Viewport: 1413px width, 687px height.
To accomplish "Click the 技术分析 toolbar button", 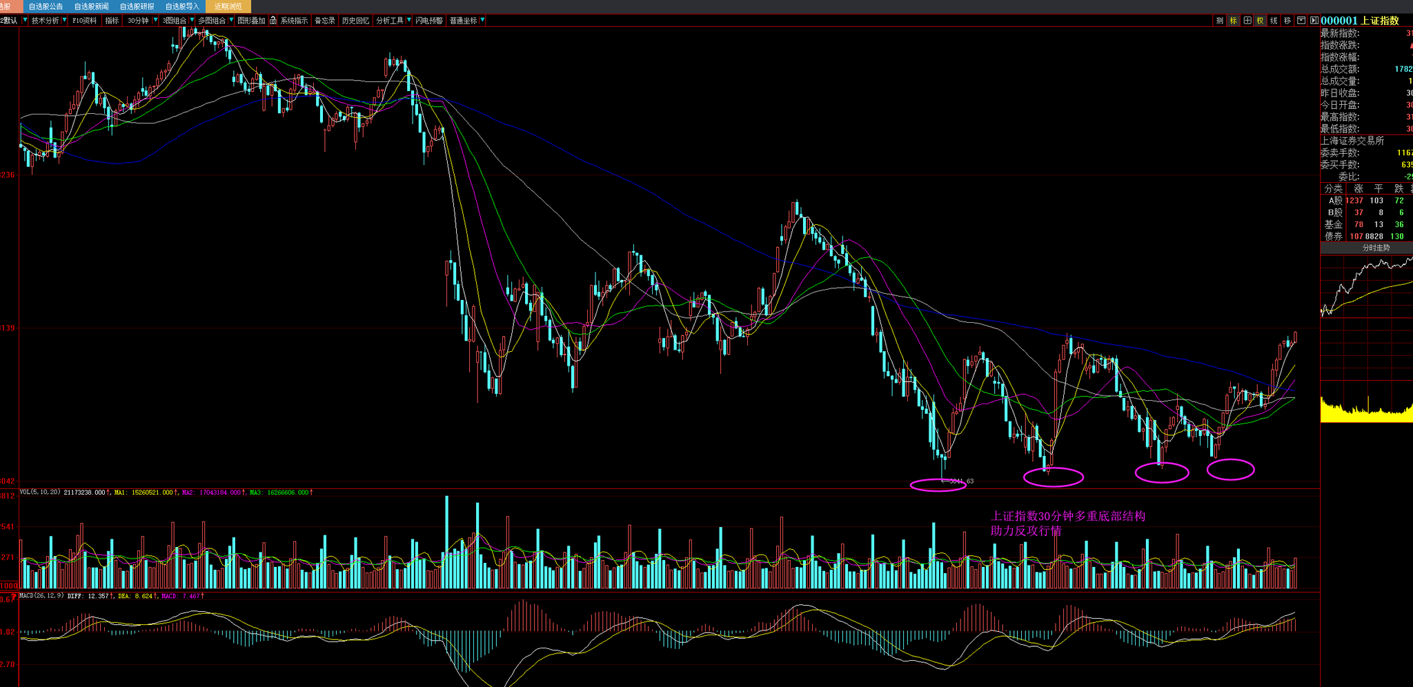I will [x=46, y=21].
